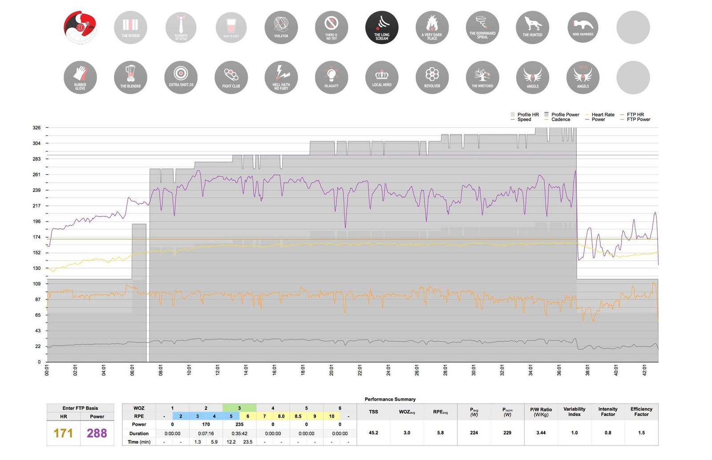Viewport: 712px width, 460px height.
Task: Select The Hunted wolf badge
Action: (x=532, y=28)
